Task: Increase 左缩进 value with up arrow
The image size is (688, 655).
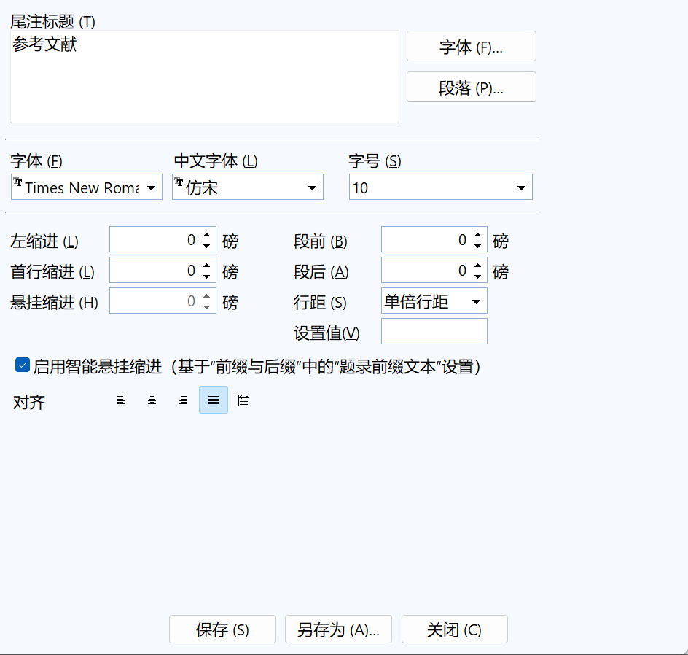Action: coord(207,235)
